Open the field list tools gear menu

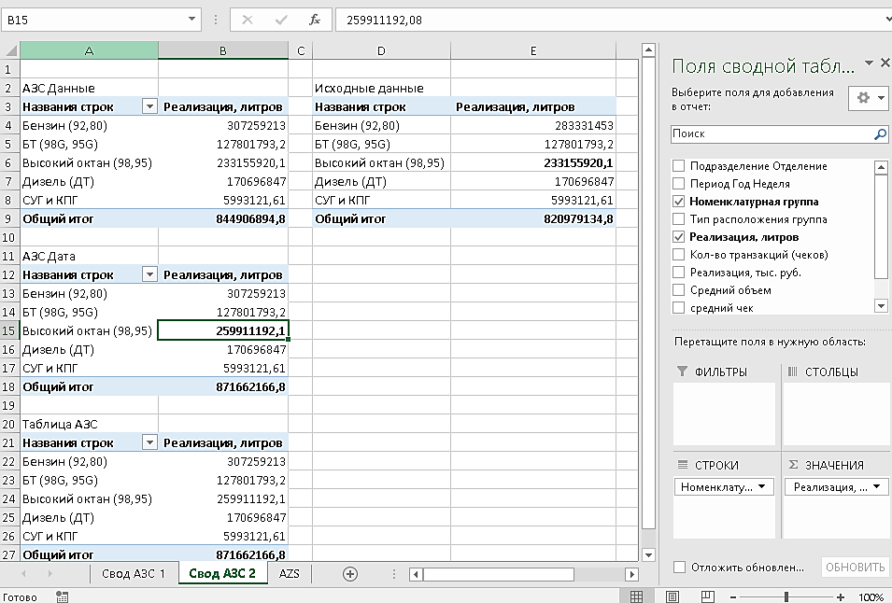pyautogui.click(x=868, y=98)
